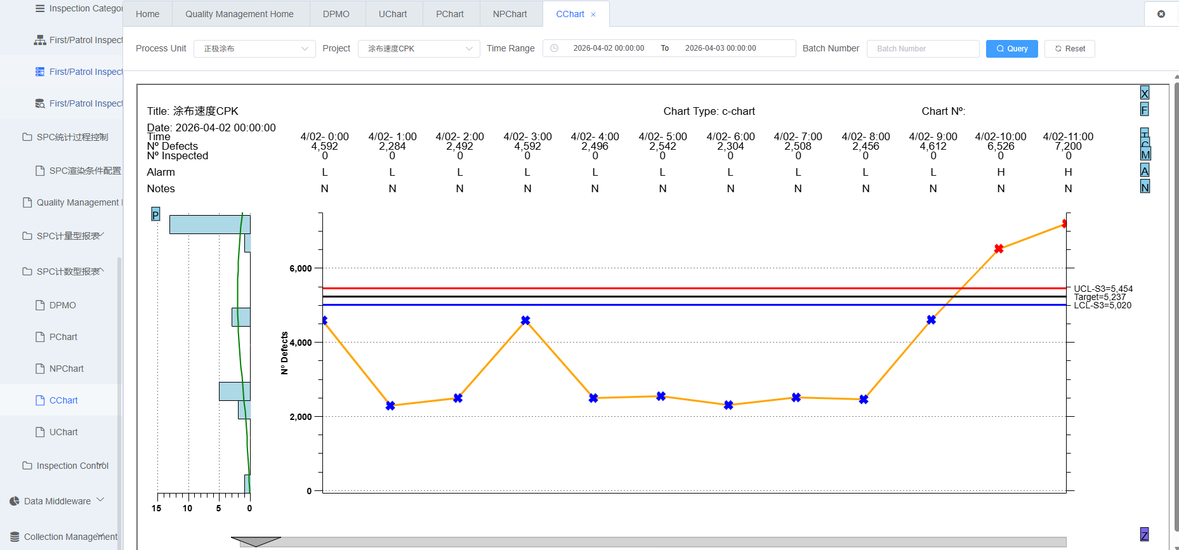Click the 7,200 defects value

click(1068, 146)
